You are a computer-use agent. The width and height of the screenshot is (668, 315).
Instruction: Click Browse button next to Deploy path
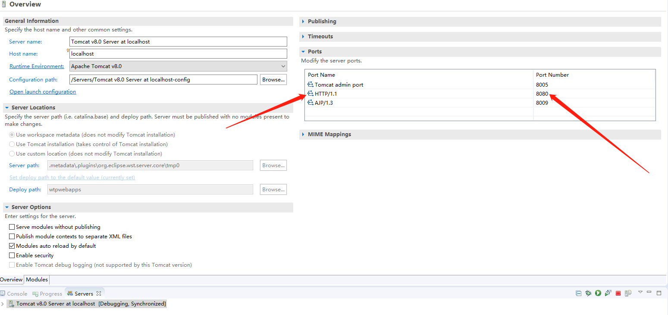273,190
